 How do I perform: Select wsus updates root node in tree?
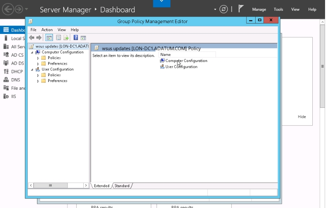tap(62, 46)
